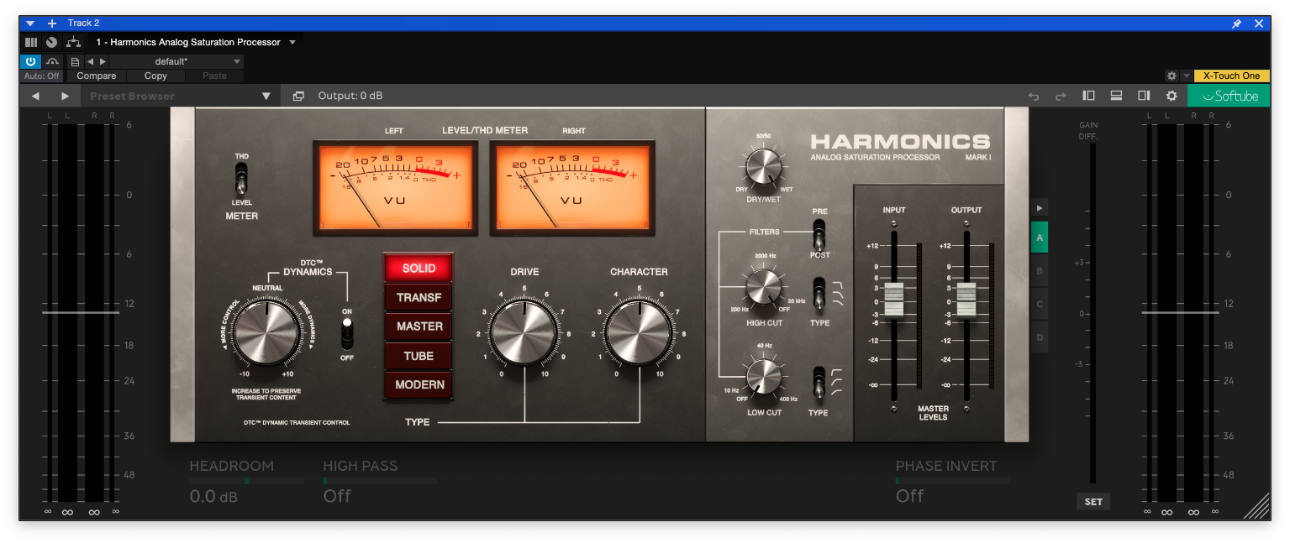This screenshot has height=543, width=1290.
Task: Open the routing tree icon
Action: pos(73,42)
